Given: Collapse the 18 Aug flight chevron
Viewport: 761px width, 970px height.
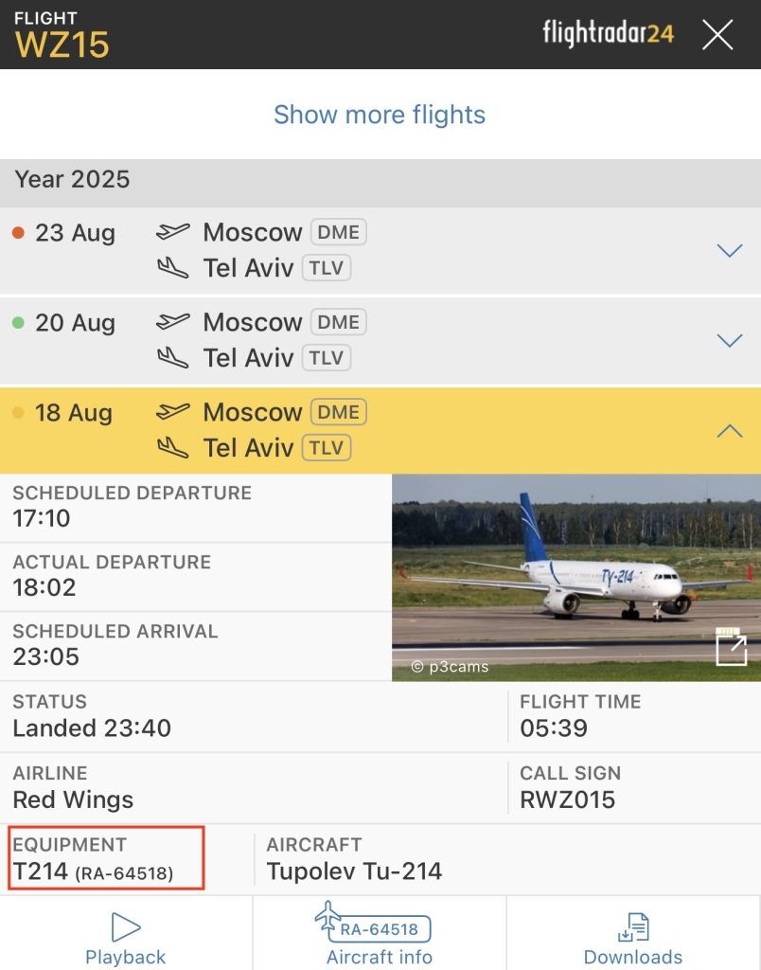Looking at the screenshot, I should click(730, 430).
